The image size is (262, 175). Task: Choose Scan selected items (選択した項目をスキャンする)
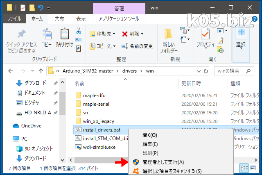(172, 171)
